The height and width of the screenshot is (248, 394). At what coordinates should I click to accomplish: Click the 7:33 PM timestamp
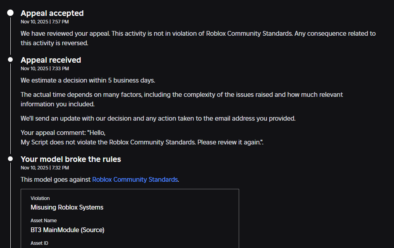pyautogui.click(x=44, y=69)
